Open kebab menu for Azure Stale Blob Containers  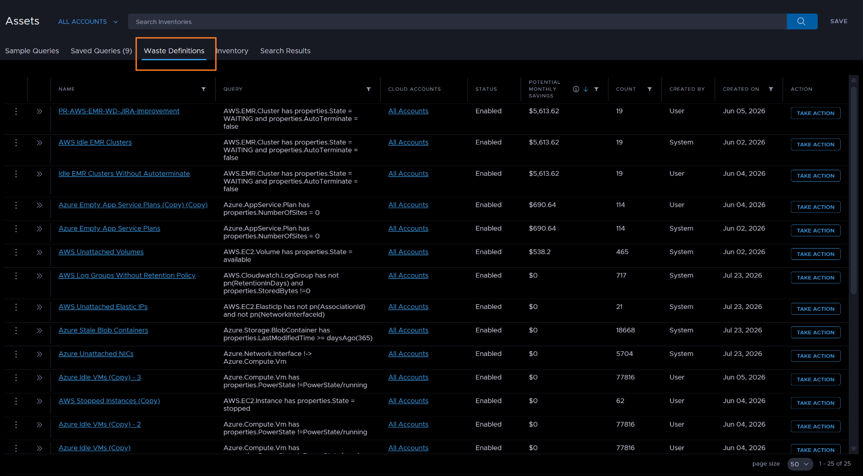coord(16,330)
